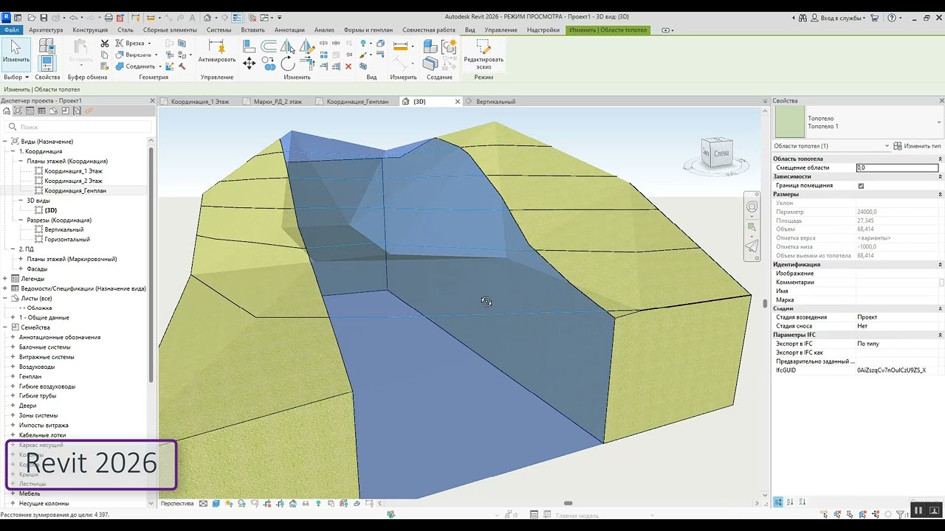Open the Области топотел (1) filter dropdown
This screenshot has width=945, height=531.
pyautogui.click(x=833, y=146)
